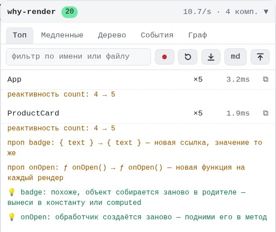Switch to the События tab
The image size is (276, 232).
(x=157, y=35)
